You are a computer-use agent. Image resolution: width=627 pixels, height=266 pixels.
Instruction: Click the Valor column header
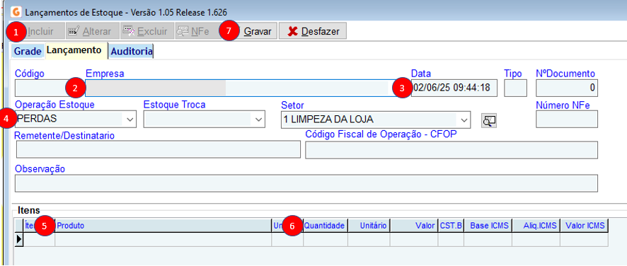[x=414, y=226]
